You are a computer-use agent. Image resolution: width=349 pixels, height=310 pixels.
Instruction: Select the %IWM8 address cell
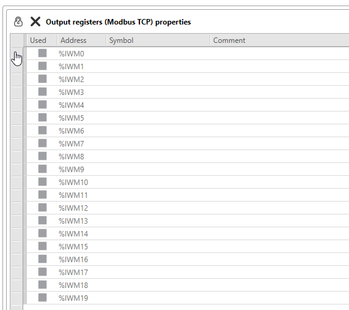(82, 156)
